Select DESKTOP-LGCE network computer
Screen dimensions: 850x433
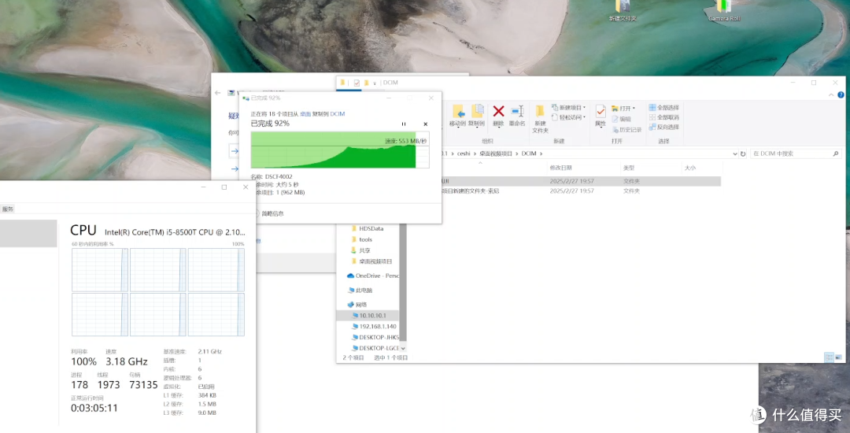click(374, 348)
